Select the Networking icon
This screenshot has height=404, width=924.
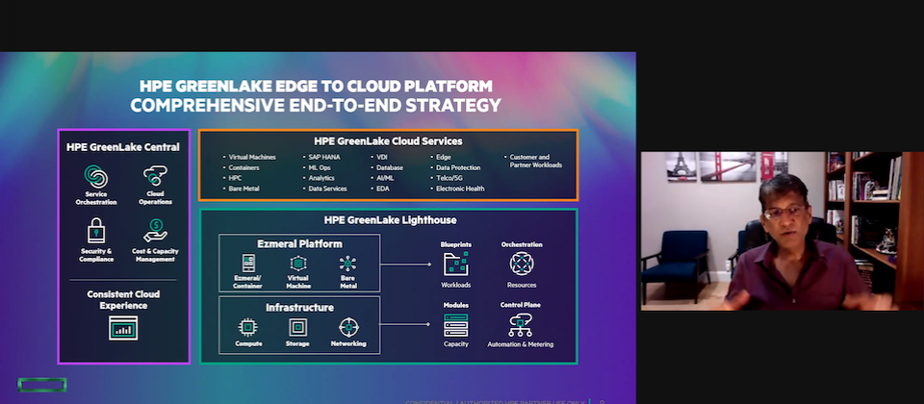click(348, 327)
